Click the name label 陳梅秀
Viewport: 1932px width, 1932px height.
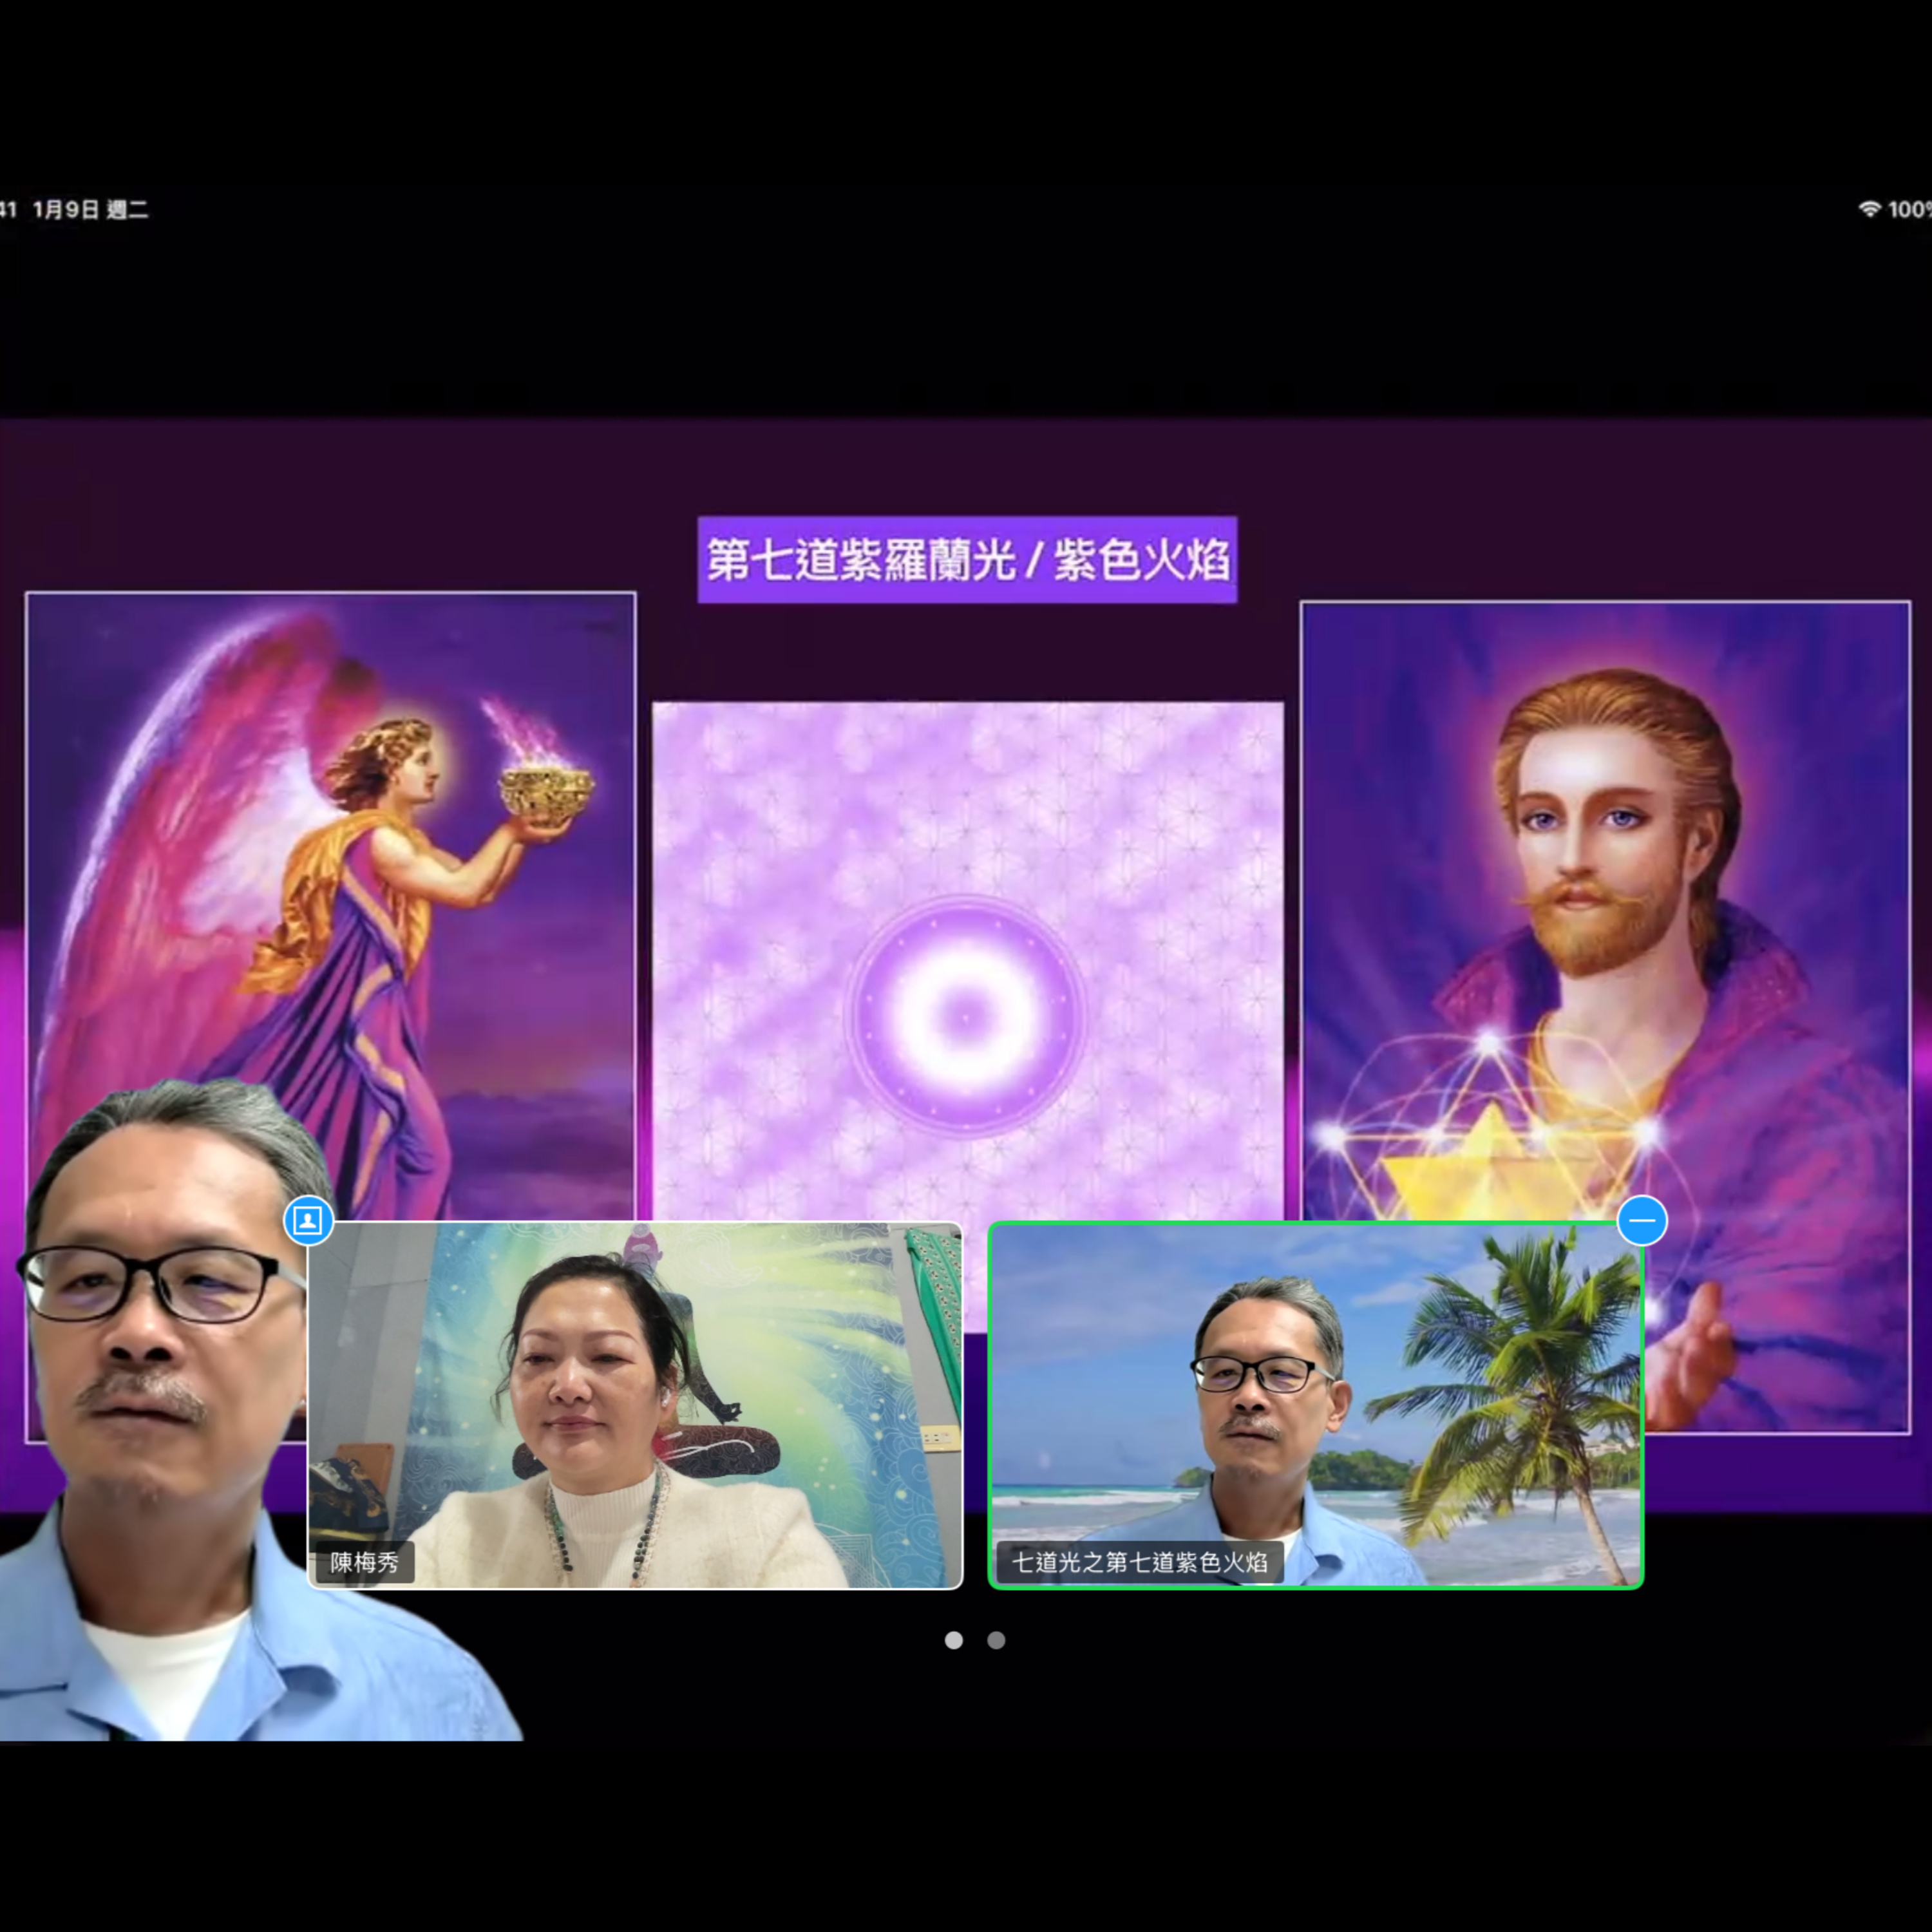[365, 1562]
